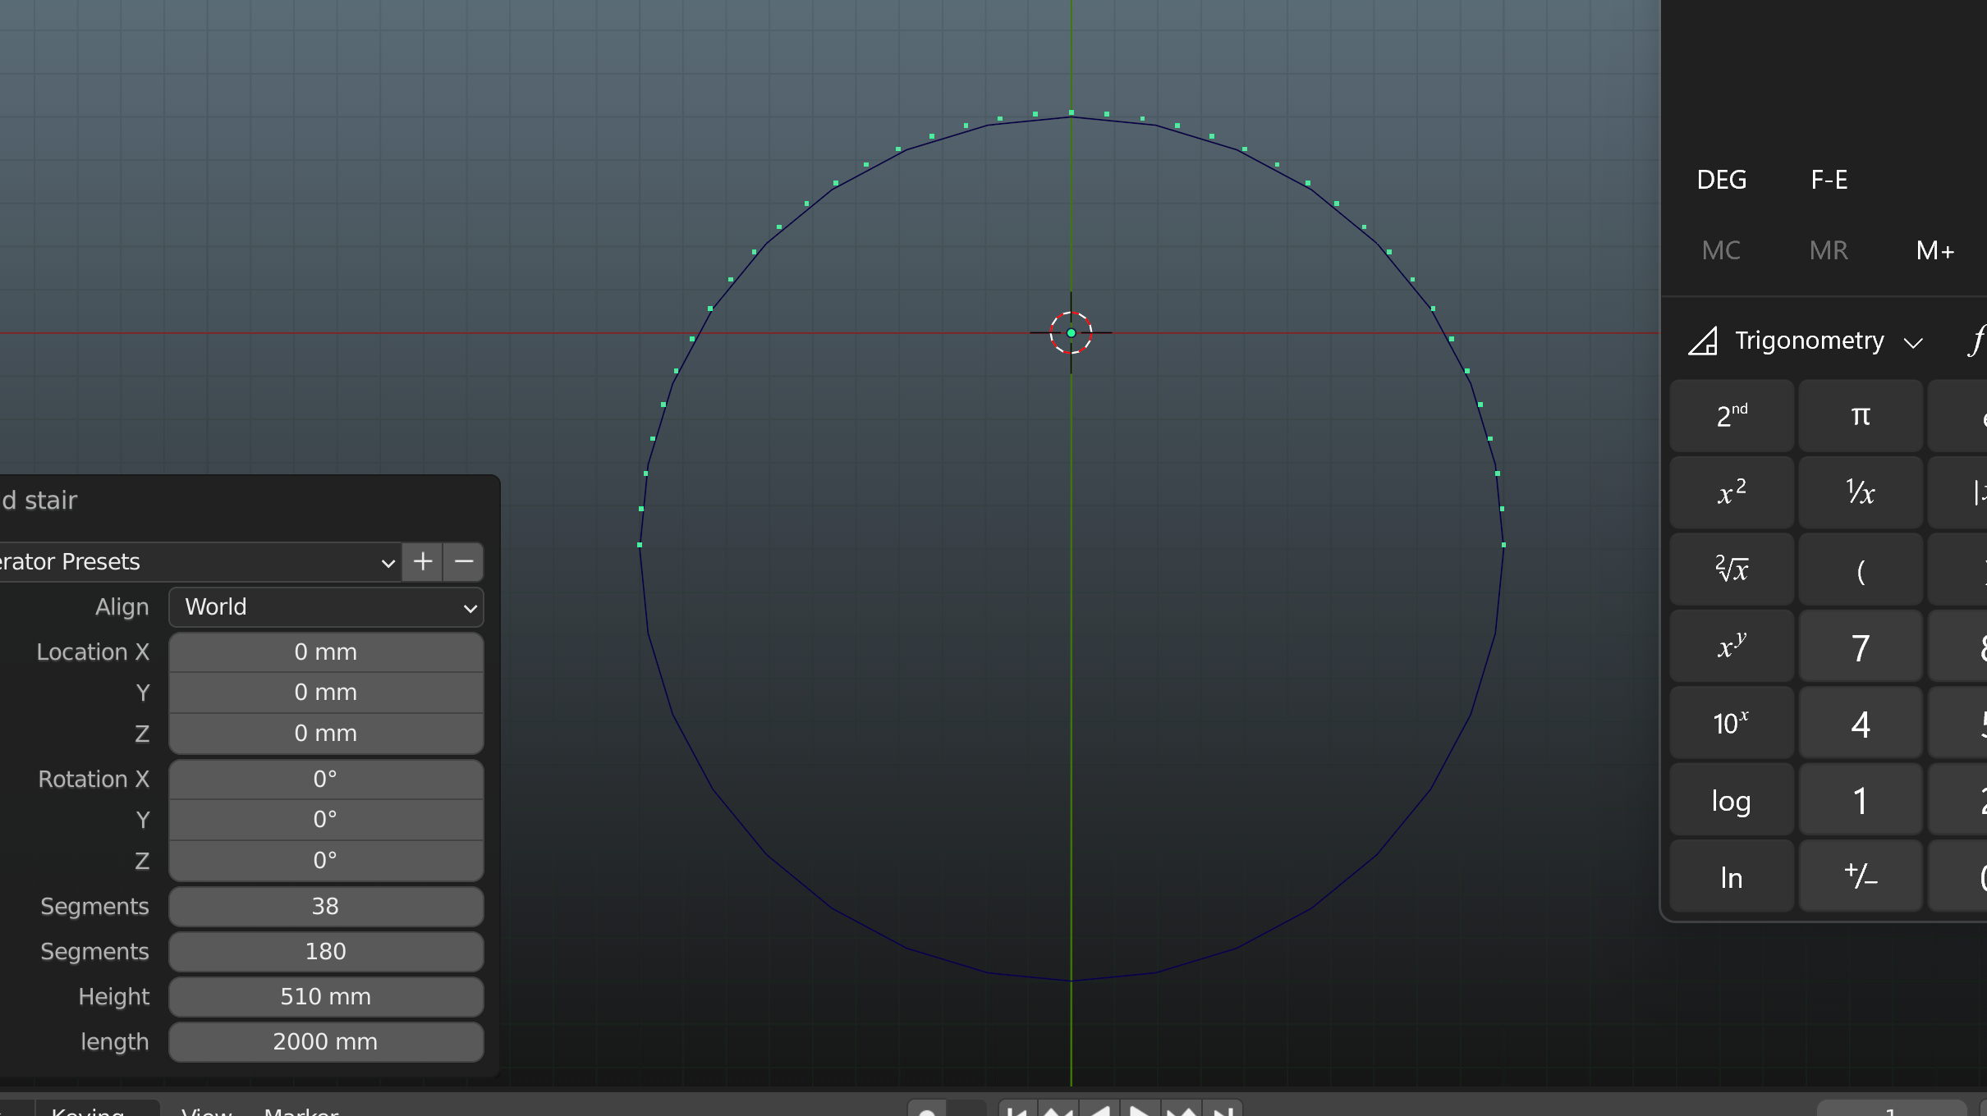Screen dimensions: 1987x1116
Task: Toggle DEG (degrees) mode
Action: point(1721,179)
